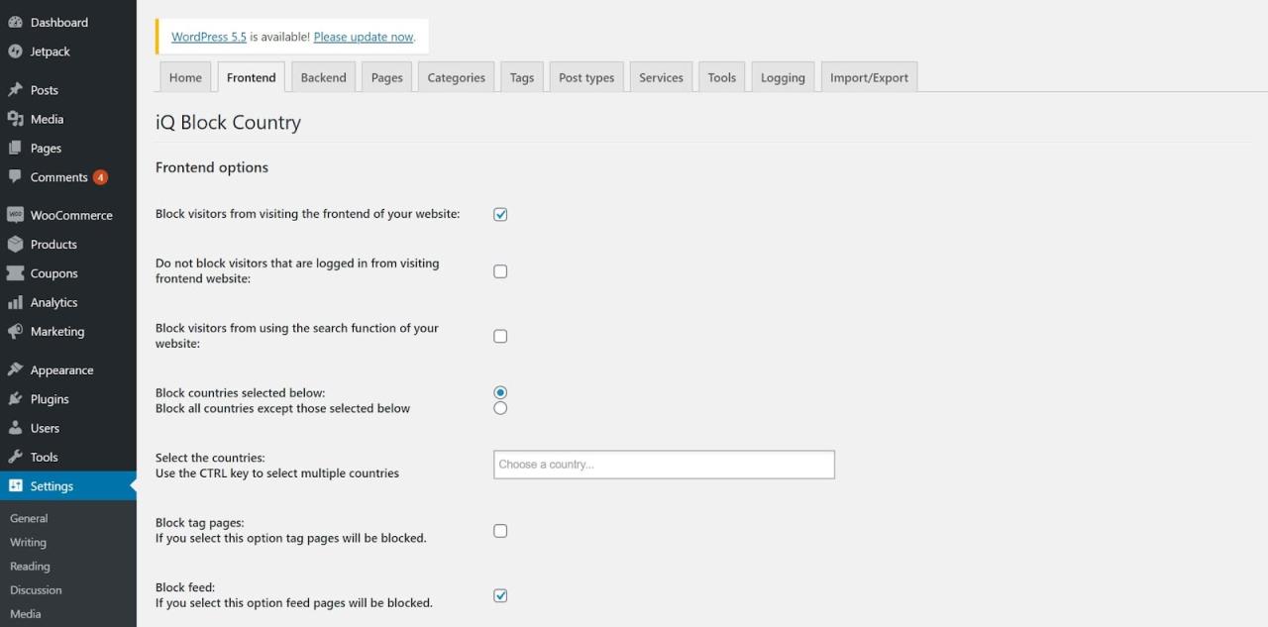Screen dimensions: 1268x627
Task: Open Jetpack in admin menu
Action: 68,52
